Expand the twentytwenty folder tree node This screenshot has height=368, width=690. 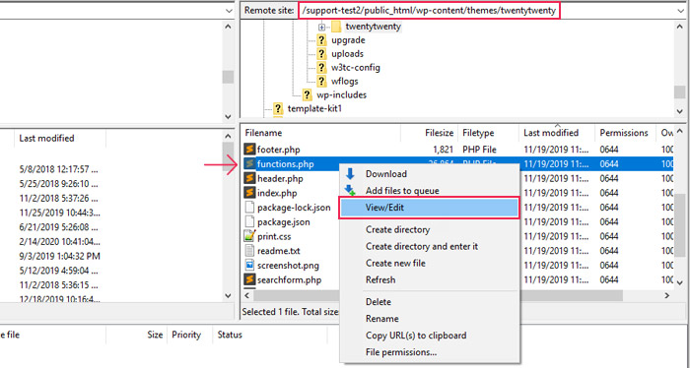tap(321, 27)
